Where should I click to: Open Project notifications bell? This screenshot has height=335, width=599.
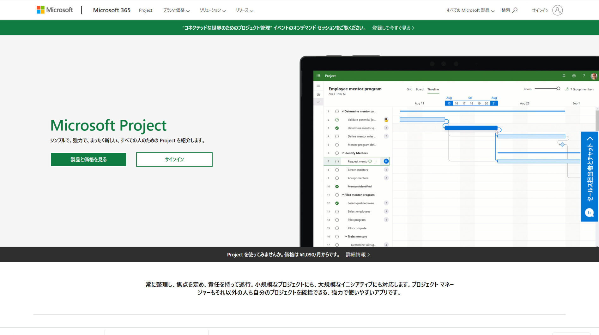(x=564, y=76)
